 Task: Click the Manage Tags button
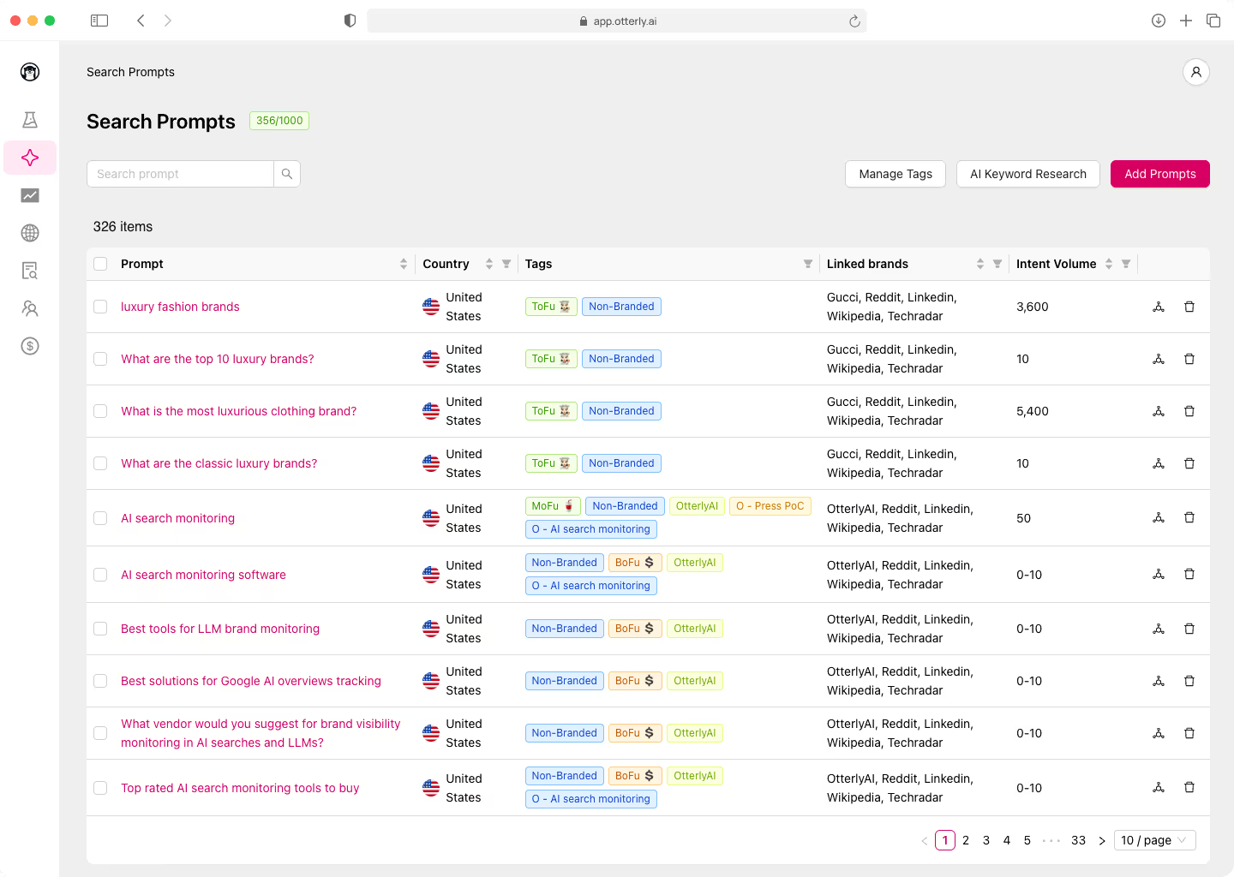pyautogui.click(x=895, y=174)
